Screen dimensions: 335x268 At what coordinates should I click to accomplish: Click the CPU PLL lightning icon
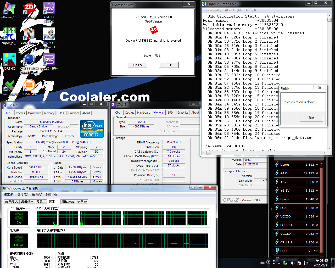pyautogui.click(x=277, y=242)
